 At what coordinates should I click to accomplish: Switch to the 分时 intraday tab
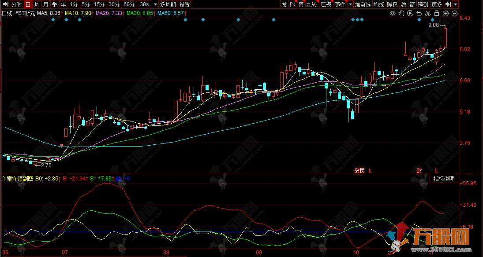[x=16, y=4]
